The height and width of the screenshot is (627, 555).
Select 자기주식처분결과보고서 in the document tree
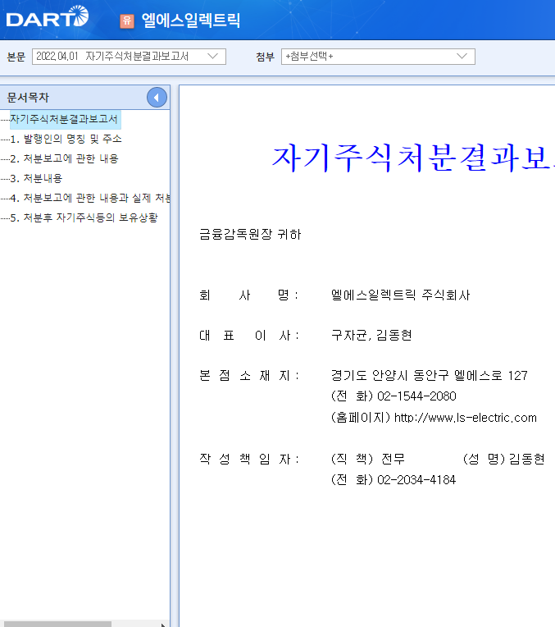[64, 119]
